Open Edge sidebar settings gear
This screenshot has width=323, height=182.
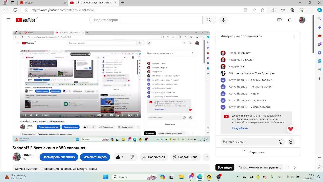[x=320, y=167]
